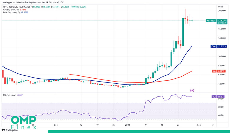Image resolution: width=230 pixels, height=133 pixels.
Task: Click the red MA 6.7892 axis label
Action: click(x=218, y=71)
